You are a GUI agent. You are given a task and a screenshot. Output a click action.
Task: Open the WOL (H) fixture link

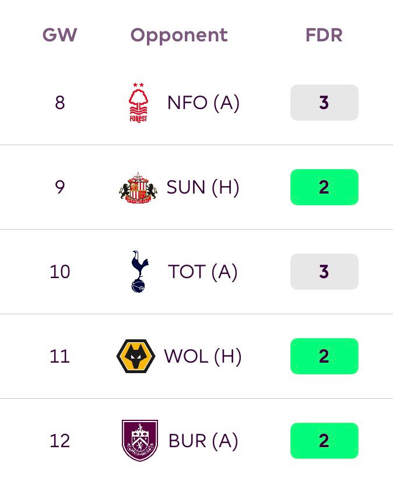203,356
